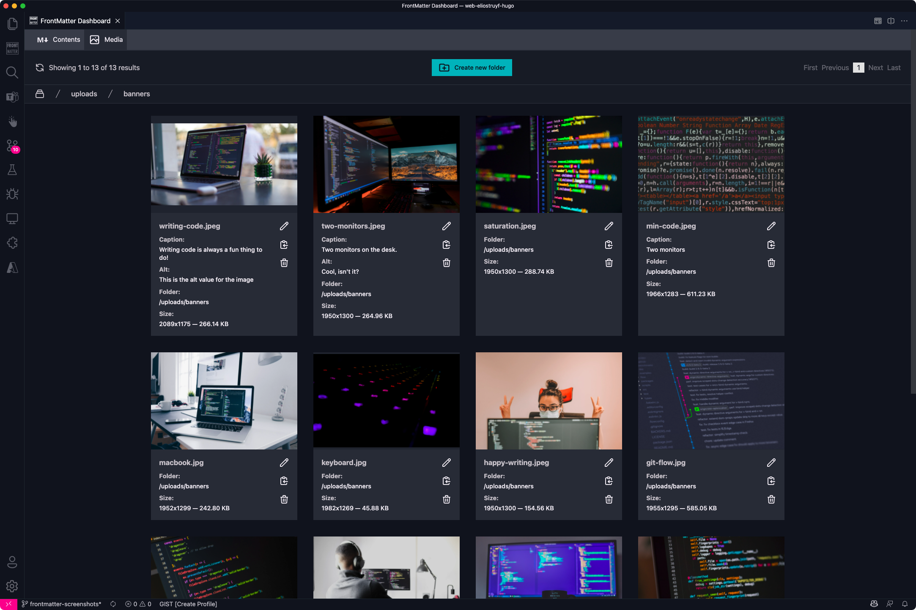Navigate to uploads breadcrumb
Image resolution: width=916 pixels, height=610 pixels.
pyautogui.click(x=84, y=94)
